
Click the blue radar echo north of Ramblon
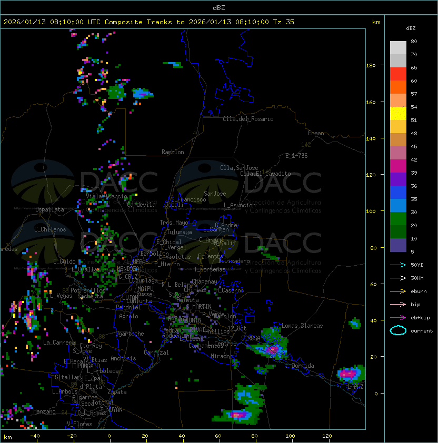coord(173,64)
